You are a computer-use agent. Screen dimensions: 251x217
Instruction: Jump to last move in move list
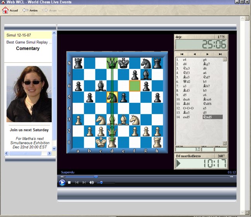(220, 54)
